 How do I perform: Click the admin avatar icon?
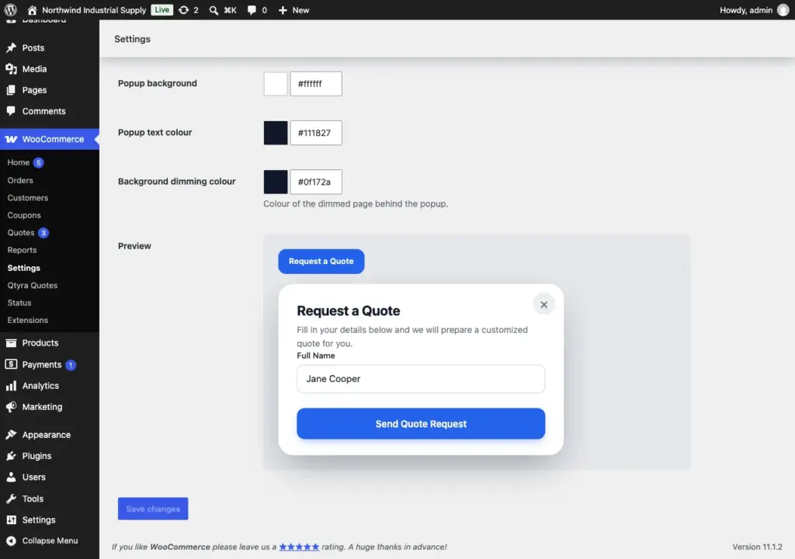click(783, 10)
